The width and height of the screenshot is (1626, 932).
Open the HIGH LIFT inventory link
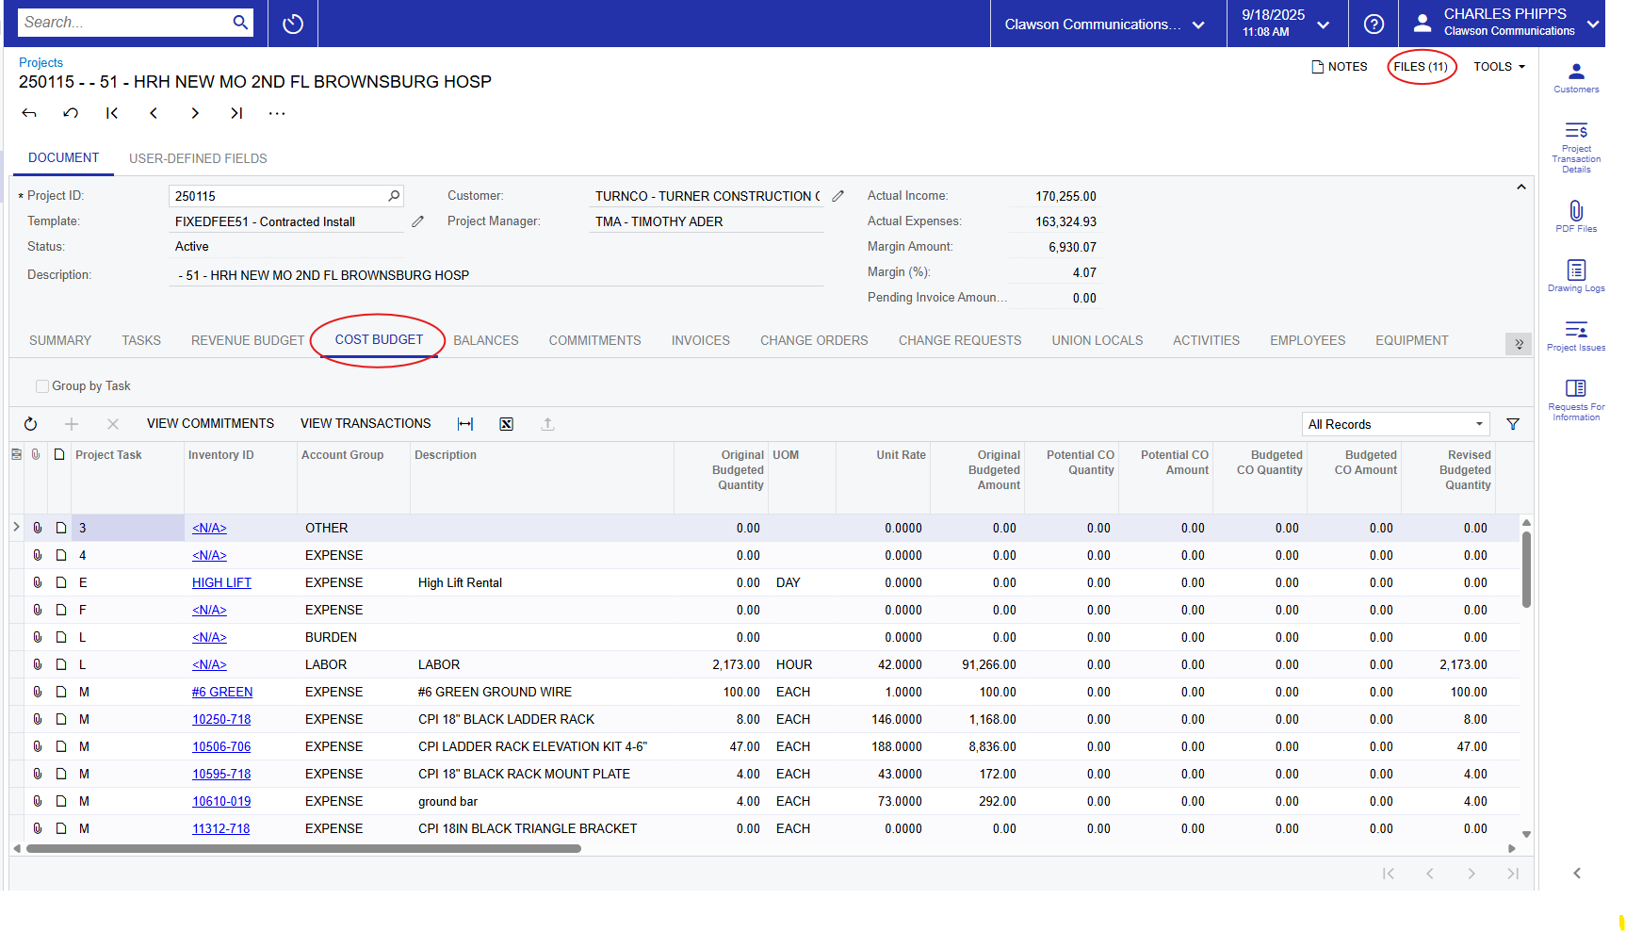point(221,582)
